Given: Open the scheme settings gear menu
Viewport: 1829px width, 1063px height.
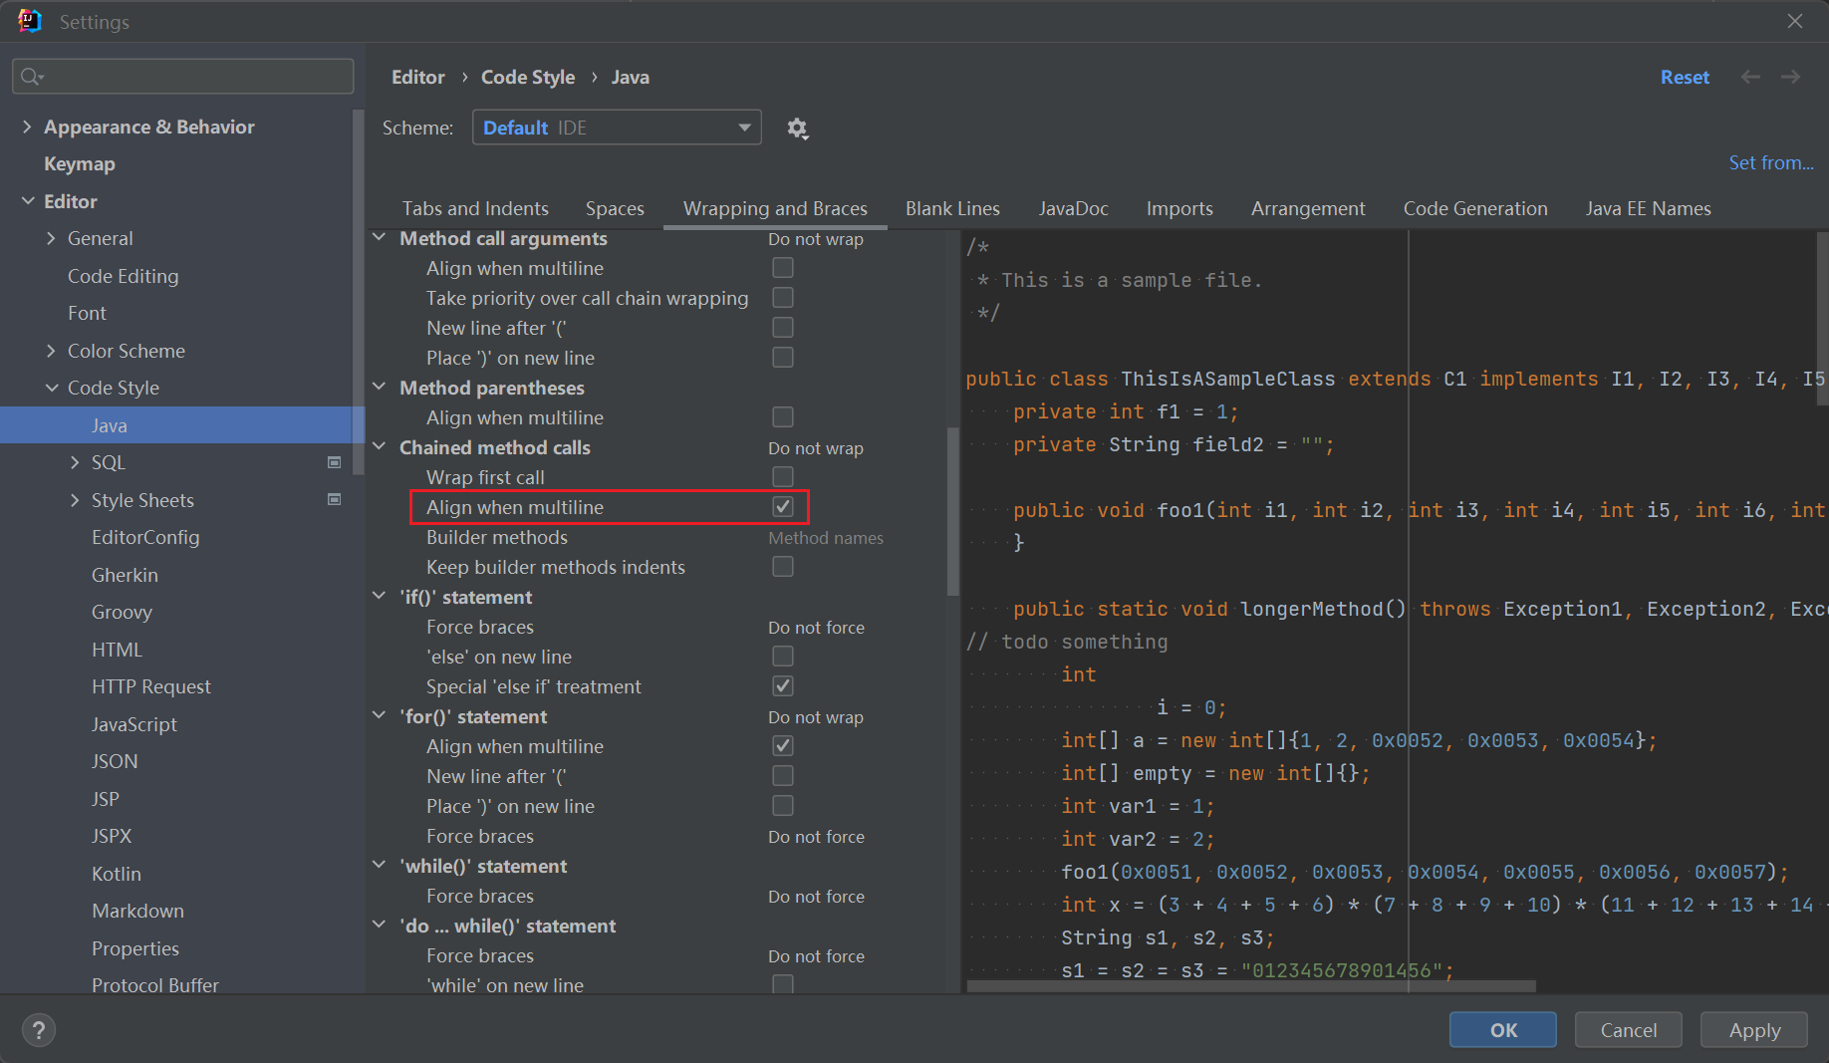Looking at the screenshot, I should [x=797, y=128].
